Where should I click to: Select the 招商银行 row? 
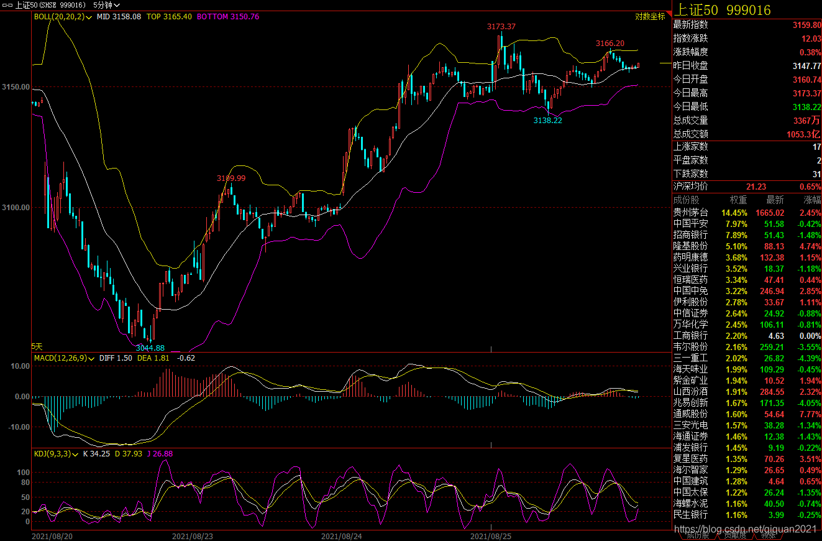click(x=747, y=235)
